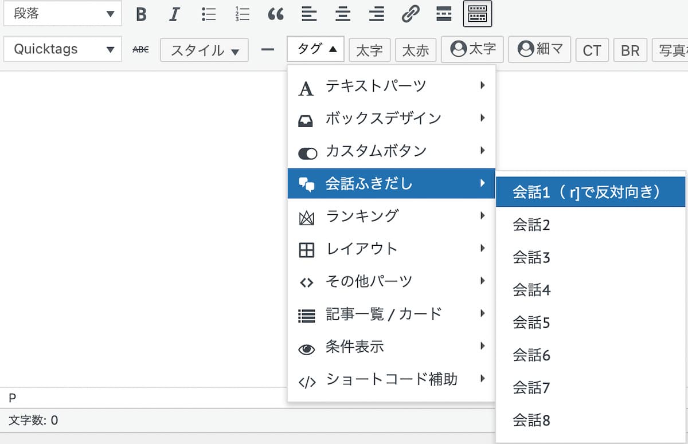Select 会話5 from the submenu
The height and width of the screenshot is (444, 688).
(x=591, y=323)
